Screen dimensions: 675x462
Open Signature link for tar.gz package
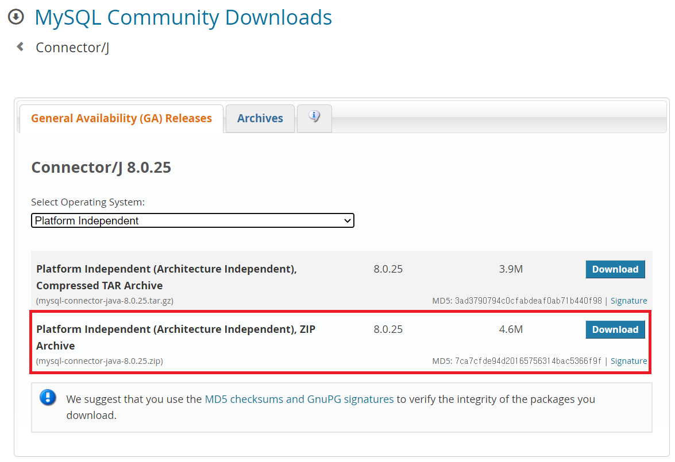(x=628, y=301)
